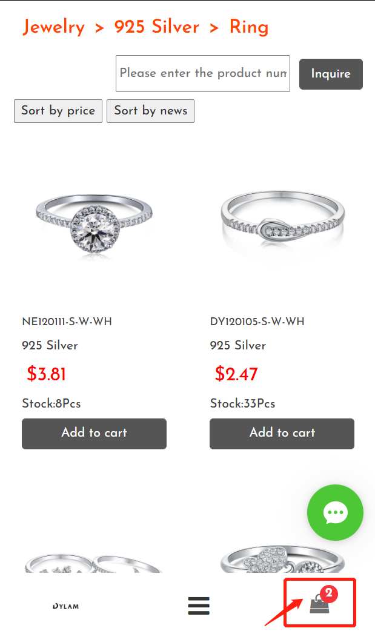Open the shopping cart bag icon
Screen dimensions: 375x631
319,605
